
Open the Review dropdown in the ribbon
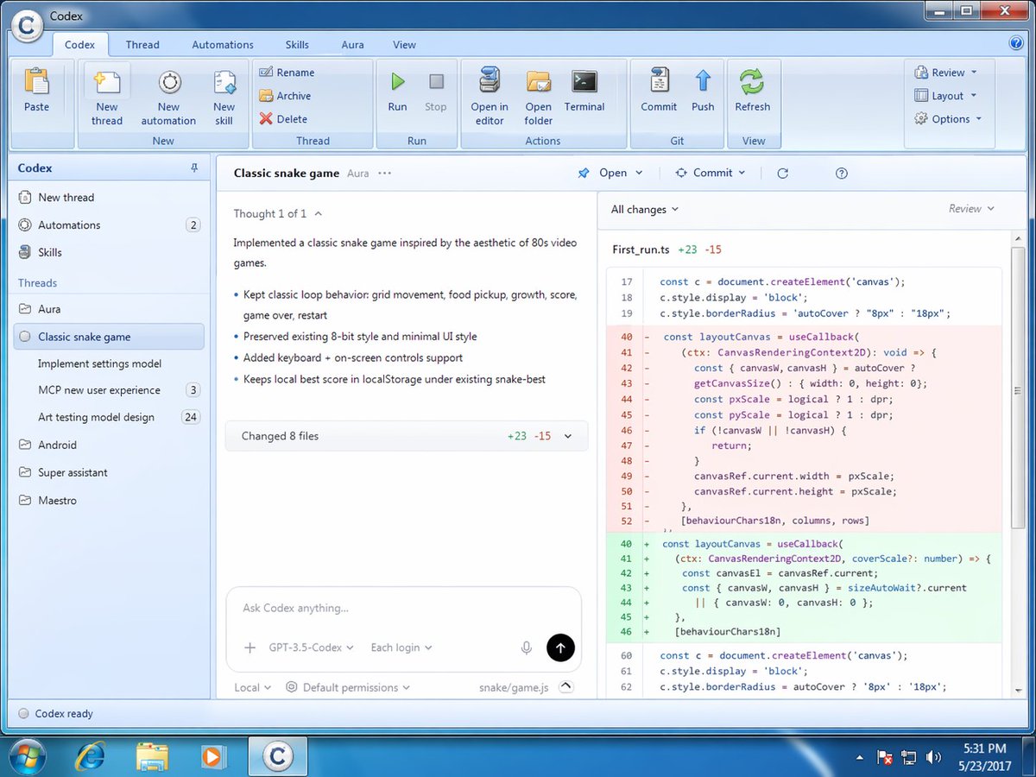click(x=946, y=73)
